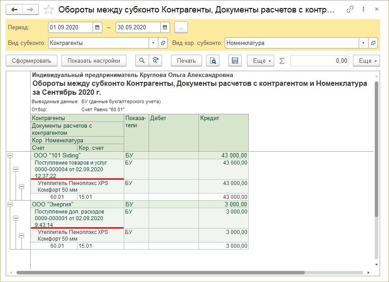Click the Показать настройки button
The width and height of the screenshot is (389, 282).
coord(94,60)
